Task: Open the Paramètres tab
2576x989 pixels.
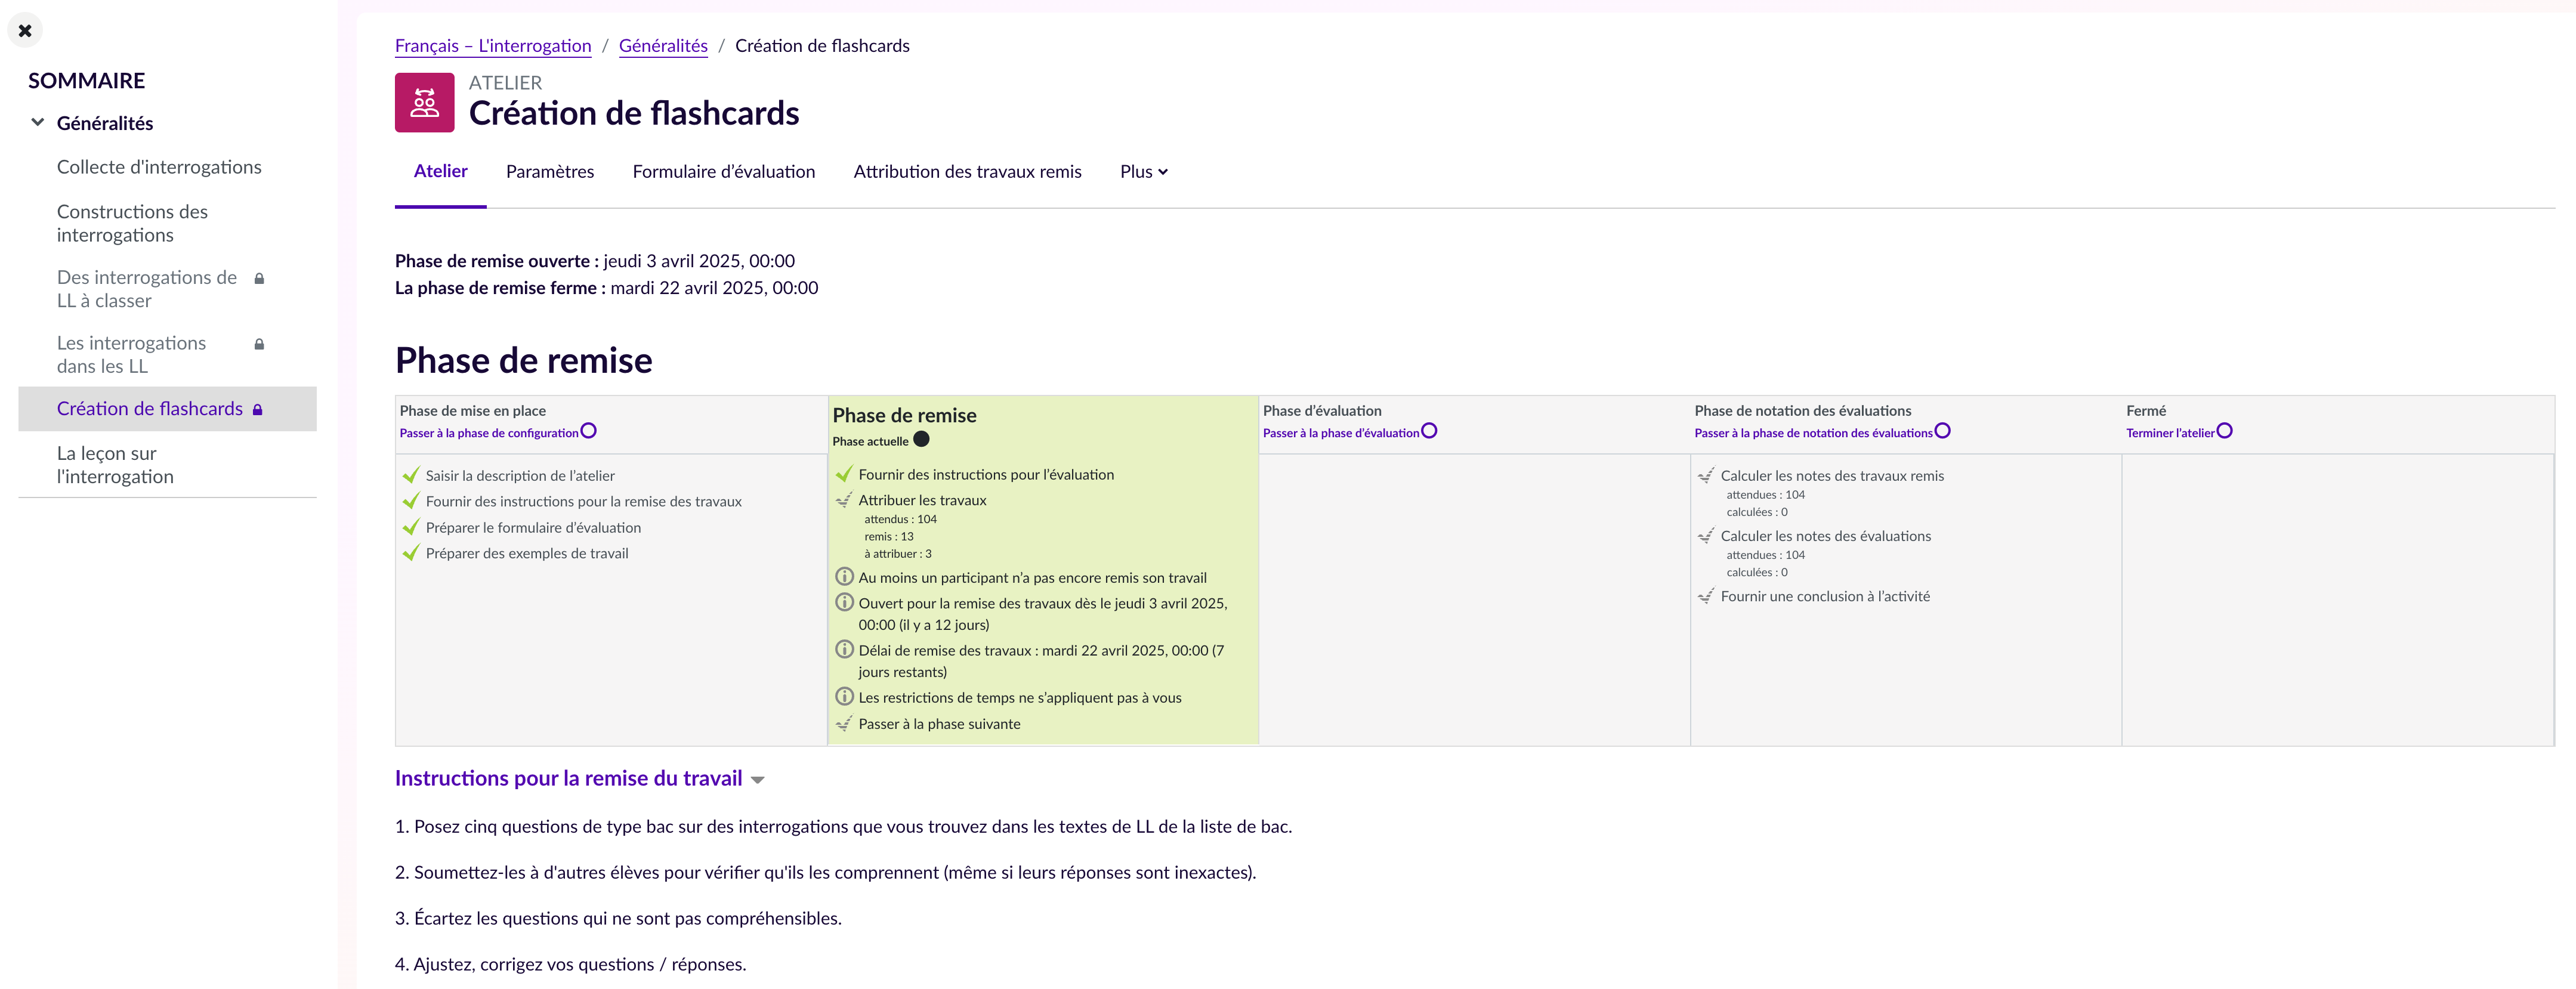Action: click(549, 172)
